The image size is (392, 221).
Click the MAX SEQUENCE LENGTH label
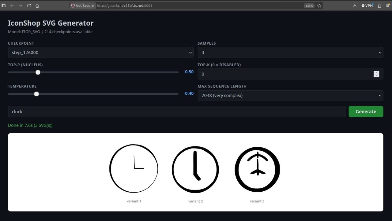coord(222,86)
